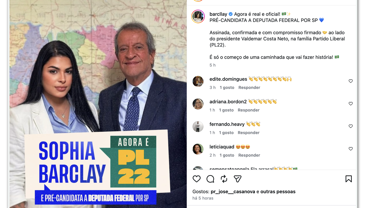369x208 pixels.
Task: Open comments with the speech bubble icon
Action: tap(210, 179)
